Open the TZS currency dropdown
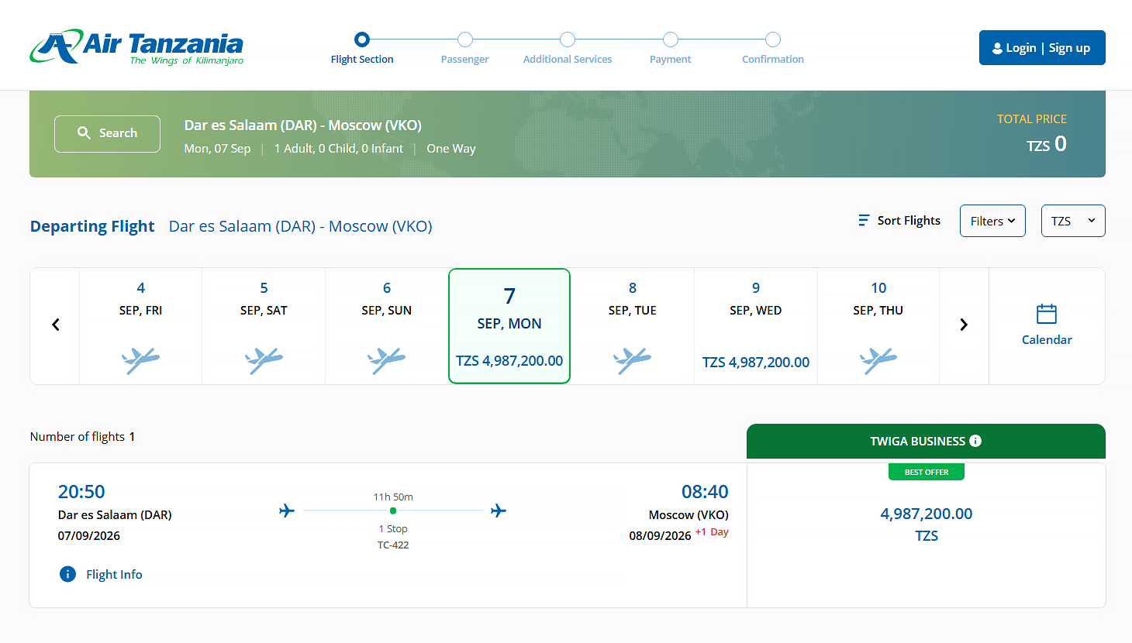The image size is (1132, 643). 1073,221
